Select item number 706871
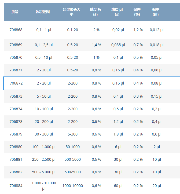Viewport: 180px width, 194px height. [16, 70]
